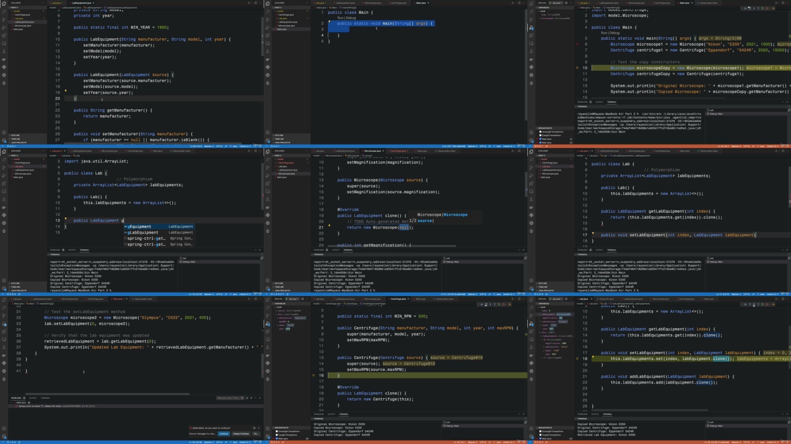Click Continue on the Build failed notification
The width and height of the screenshot is (791, 444).
(224, 434)
